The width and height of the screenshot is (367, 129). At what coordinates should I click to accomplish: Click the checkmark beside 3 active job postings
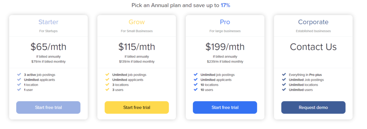click(19, 75)
